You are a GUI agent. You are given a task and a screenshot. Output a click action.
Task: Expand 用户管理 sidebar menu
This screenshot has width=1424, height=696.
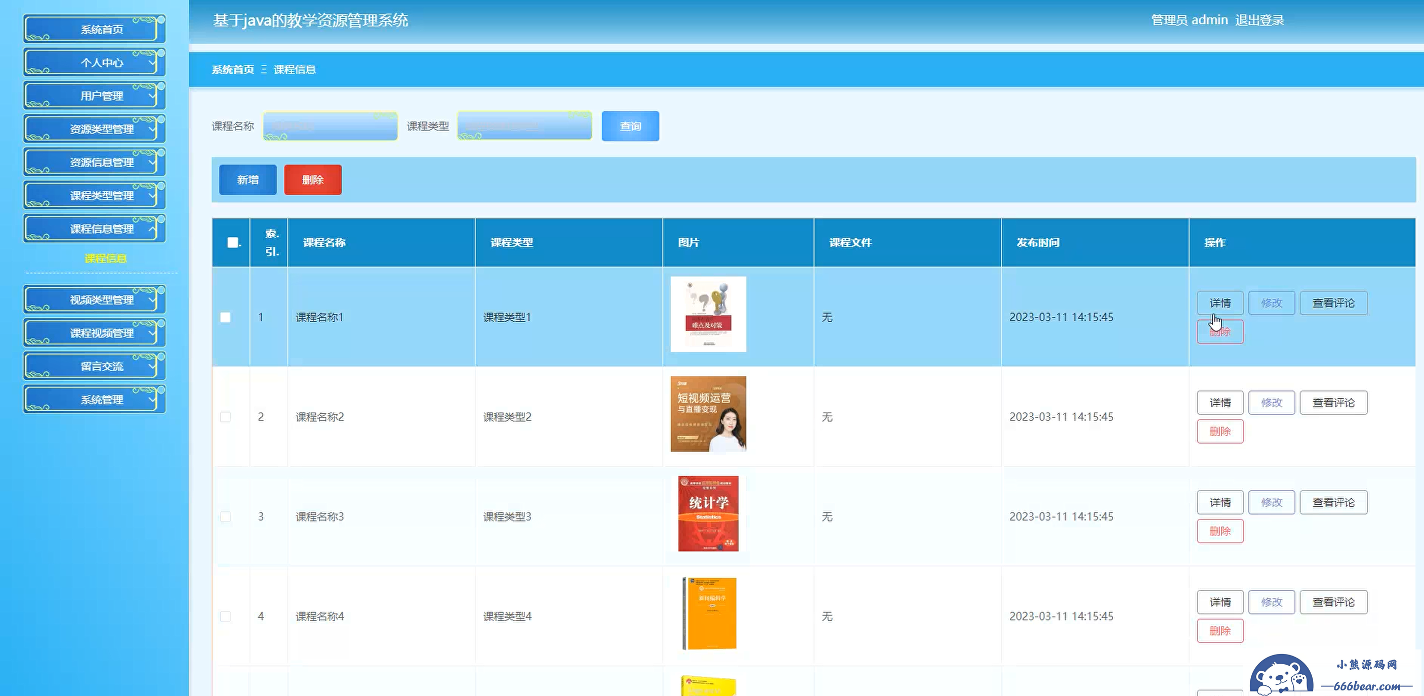pyautogui.click(x=94, y=96)
